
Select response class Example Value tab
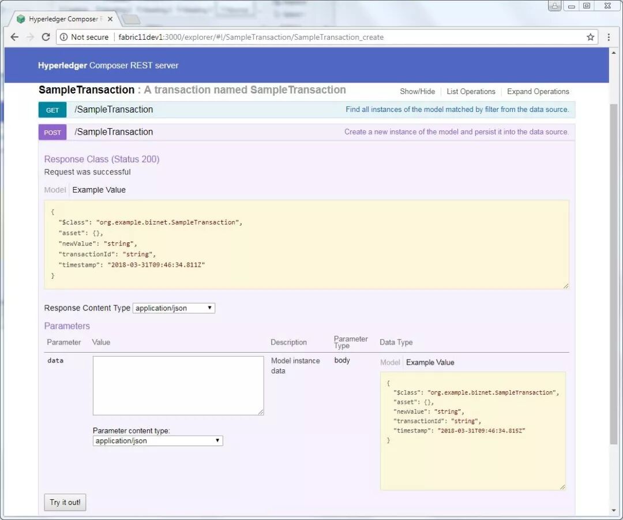pos(99,190)
